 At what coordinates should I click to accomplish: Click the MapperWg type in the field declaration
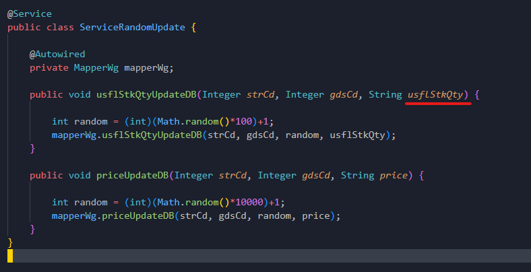tap(96, 67)
